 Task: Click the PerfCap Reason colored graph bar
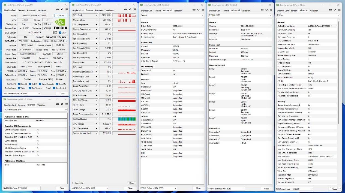point(127,119)
